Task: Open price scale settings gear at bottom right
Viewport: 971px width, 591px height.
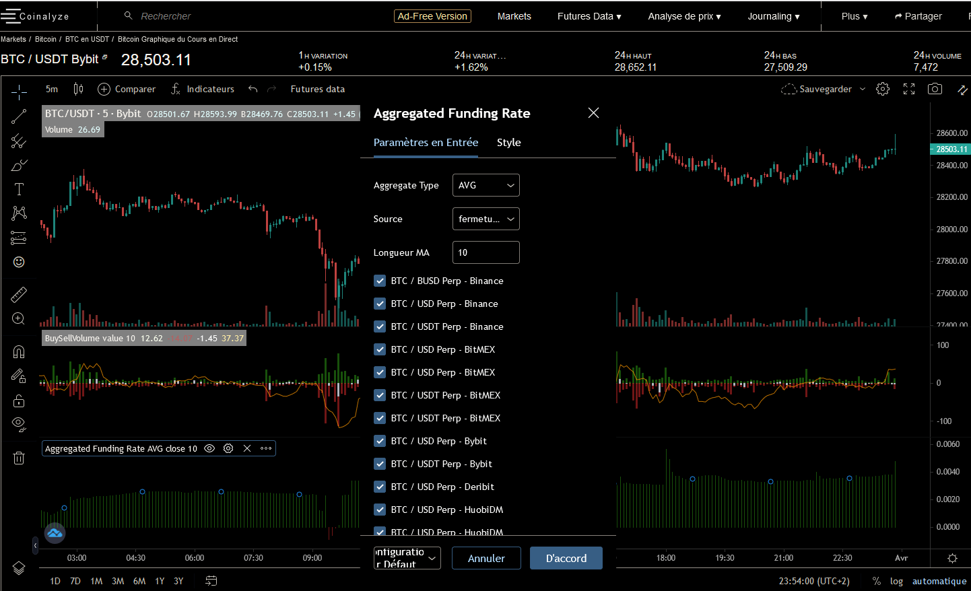Action: pos(952,558)
